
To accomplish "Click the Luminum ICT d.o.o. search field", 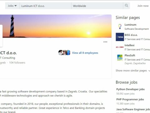I will (x=46, y=6).
